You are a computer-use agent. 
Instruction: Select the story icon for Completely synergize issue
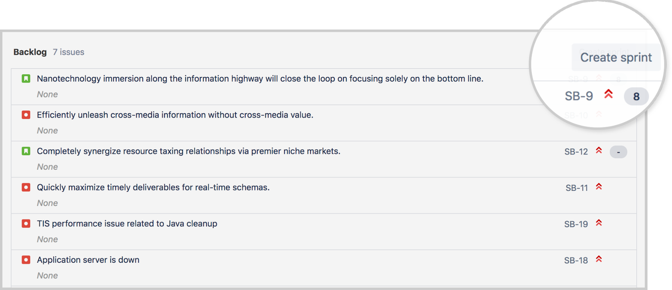pyautogui.click(x=27, y=151)
